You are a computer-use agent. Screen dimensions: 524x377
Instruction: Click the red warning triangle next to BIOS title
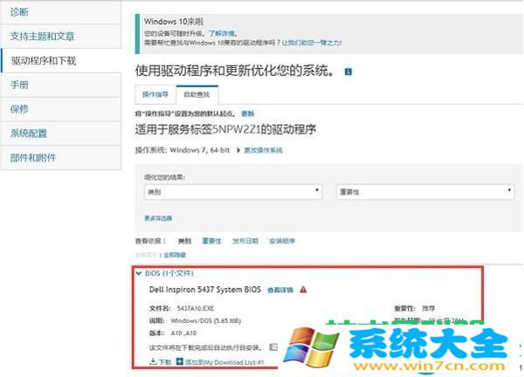click(303, 290)
